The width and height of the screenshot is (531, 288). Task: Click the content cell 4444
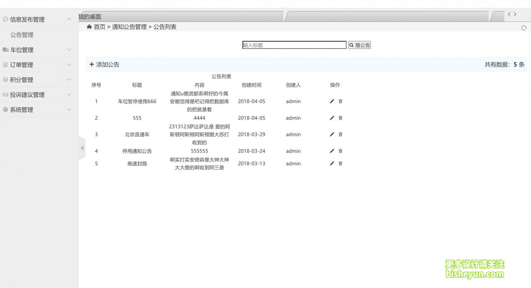200,118
